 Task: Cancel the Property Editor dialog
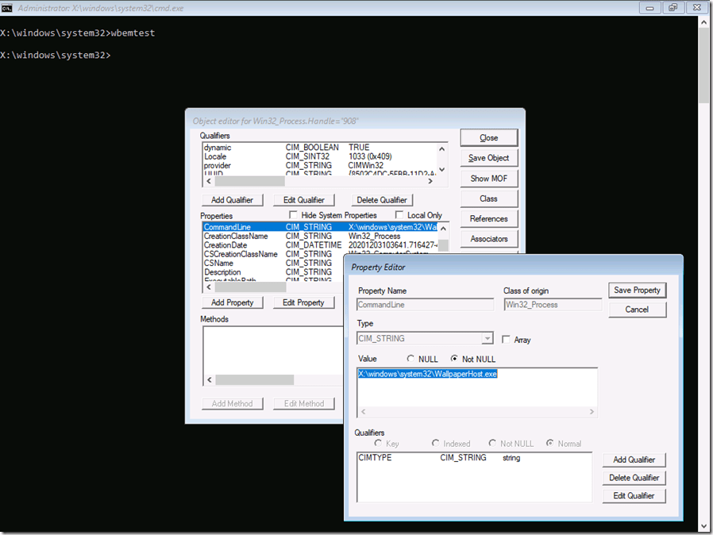coord(638,309)
